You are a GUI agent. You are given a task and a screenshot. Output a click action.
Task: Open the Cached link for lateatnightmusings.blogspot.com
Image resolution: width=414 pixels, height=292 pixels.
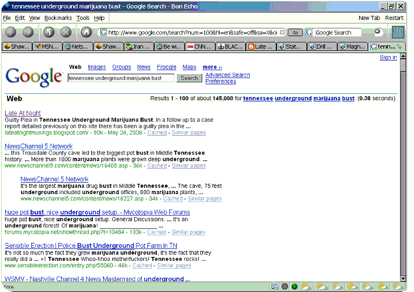[x=157, y=132]
